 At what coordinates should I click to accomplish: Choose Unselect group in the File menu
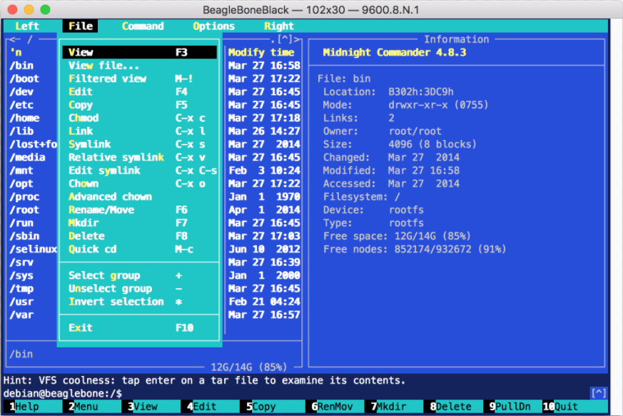pos(139,288)
